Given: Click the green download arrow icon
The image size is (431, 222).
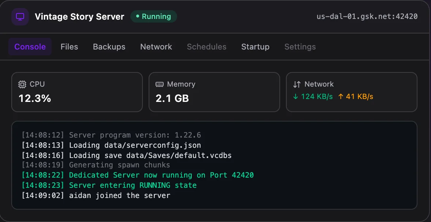Looking at the screenshot, I should (x=296, y=97).
